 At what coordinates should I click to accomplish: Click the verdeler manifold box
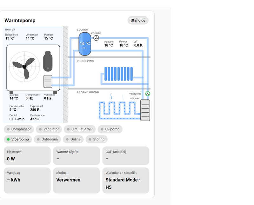[145, 110]
